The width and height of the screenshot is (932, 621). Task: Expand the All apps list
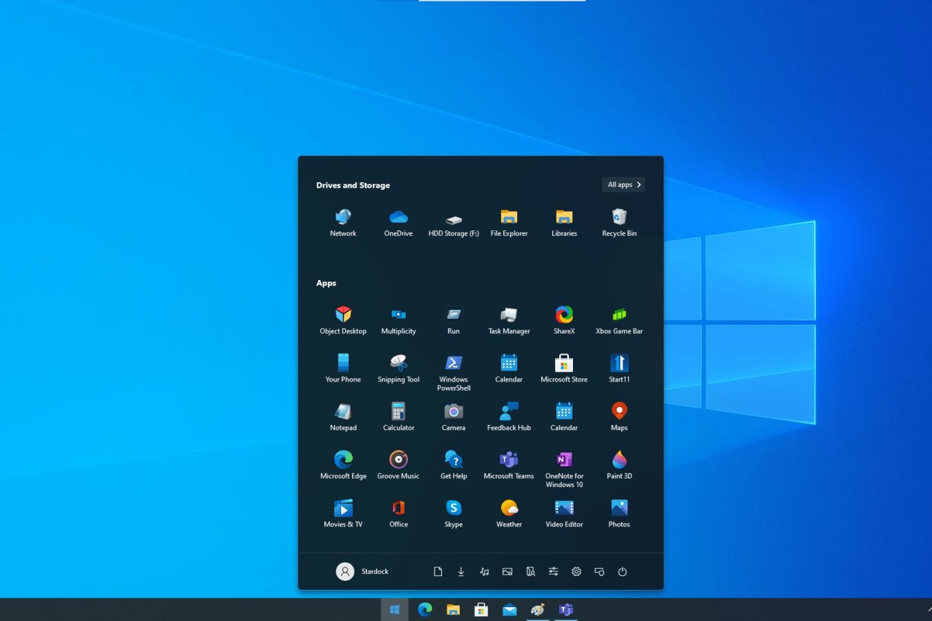623,184
